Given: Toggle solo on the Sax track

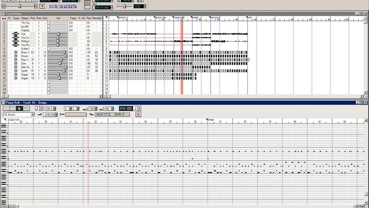Looking at the screenshot, I should [x=80, y=34].
